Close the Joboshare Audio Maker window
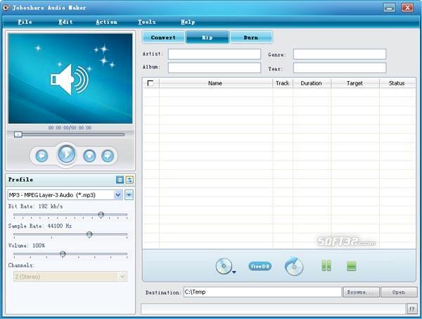Screen dimensions: 422x319 (x=407, y=8)
